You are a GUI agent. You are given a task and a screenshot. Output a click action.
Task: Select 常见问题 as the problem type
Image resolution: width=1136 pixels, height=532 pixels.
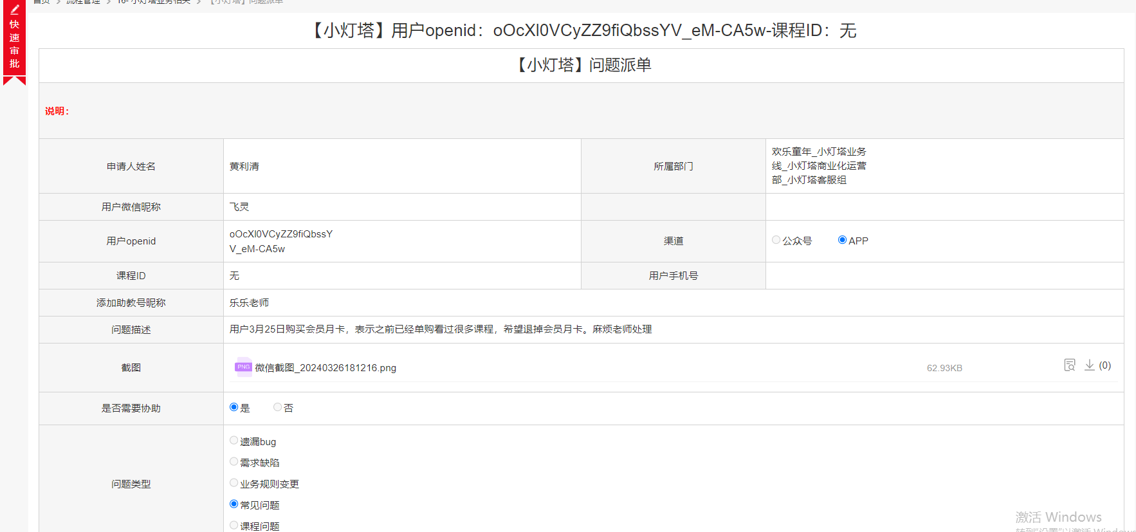(234, 504)
